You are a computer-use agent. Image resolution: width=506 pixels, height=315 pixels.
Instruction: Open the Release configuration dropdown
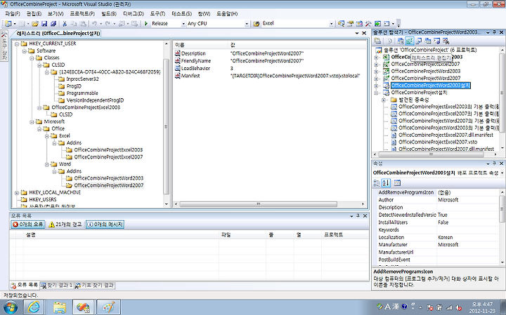pyautogui.click(x=183, y=24)
